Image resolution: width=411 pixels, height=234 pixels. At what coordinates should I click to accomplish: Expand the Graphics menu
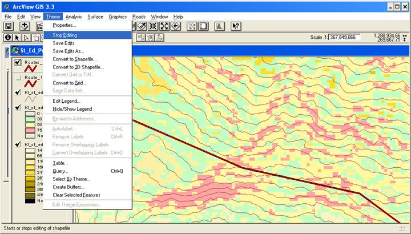[118, 17]
